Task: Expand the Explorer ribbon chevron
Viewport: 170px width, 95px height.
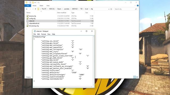Action: [x=135, y=6]
